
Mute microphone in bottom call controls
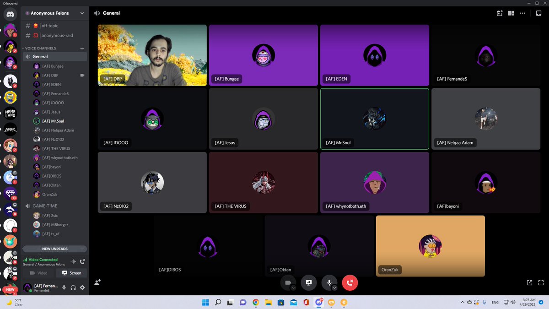329,283
